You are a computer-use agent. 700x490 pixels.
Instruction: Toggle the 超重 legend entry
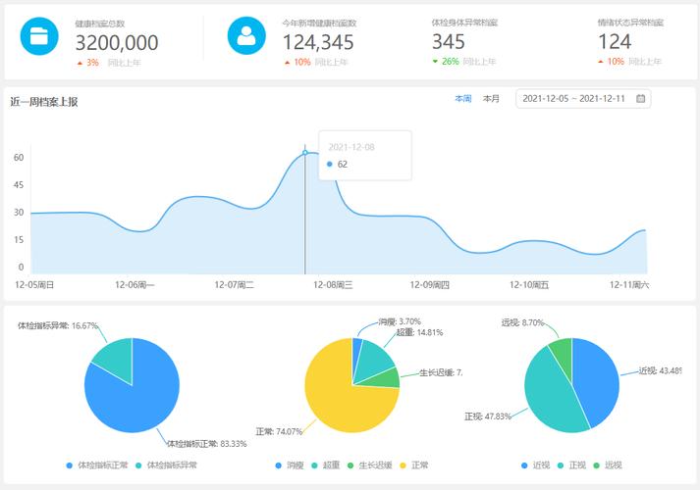tap(326, 465)
